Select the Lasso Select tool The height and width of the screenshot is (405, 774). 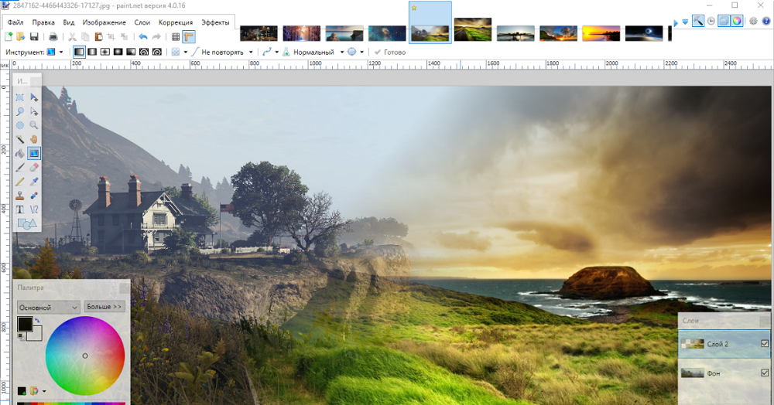click(20, 111)
